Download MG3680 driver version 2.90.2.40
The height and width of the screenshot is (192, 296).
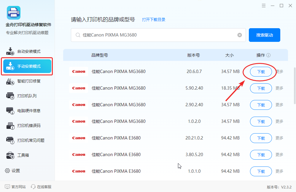tap(261, 105)
